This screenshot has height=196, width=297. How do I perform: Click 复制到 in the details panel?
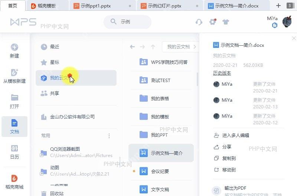coord(225,158)
